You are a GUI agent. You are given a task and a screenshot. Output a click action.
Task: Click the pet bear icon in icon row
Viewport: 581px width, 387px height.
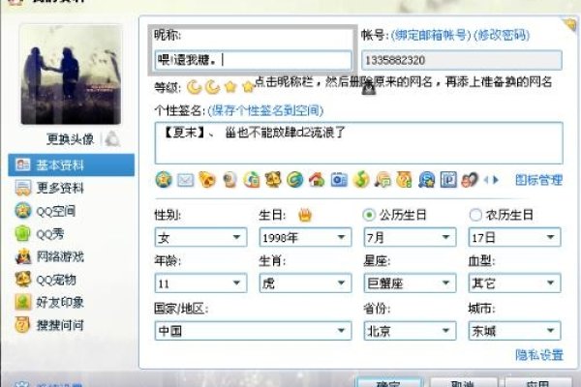273,180
